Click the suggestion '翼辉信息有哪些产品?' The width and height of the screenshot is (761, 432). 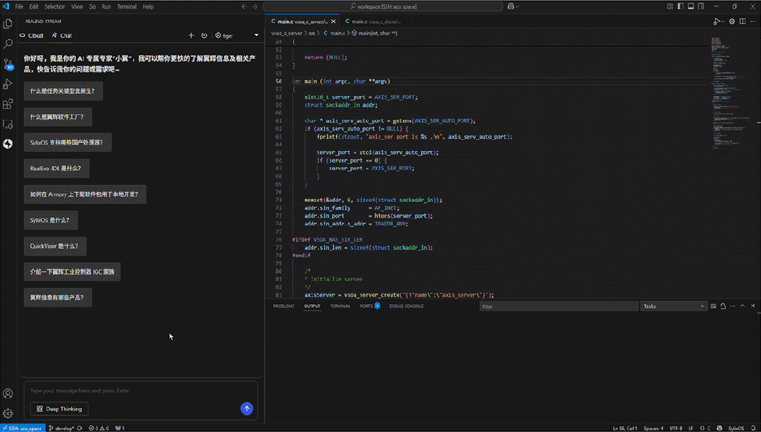58,297
